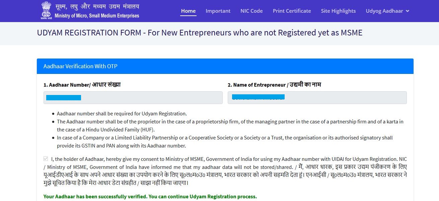Click the Aadhaar Number/आधार संख्या label
Viewport: 439px width, 201px height.
click(x=82, y=85)
